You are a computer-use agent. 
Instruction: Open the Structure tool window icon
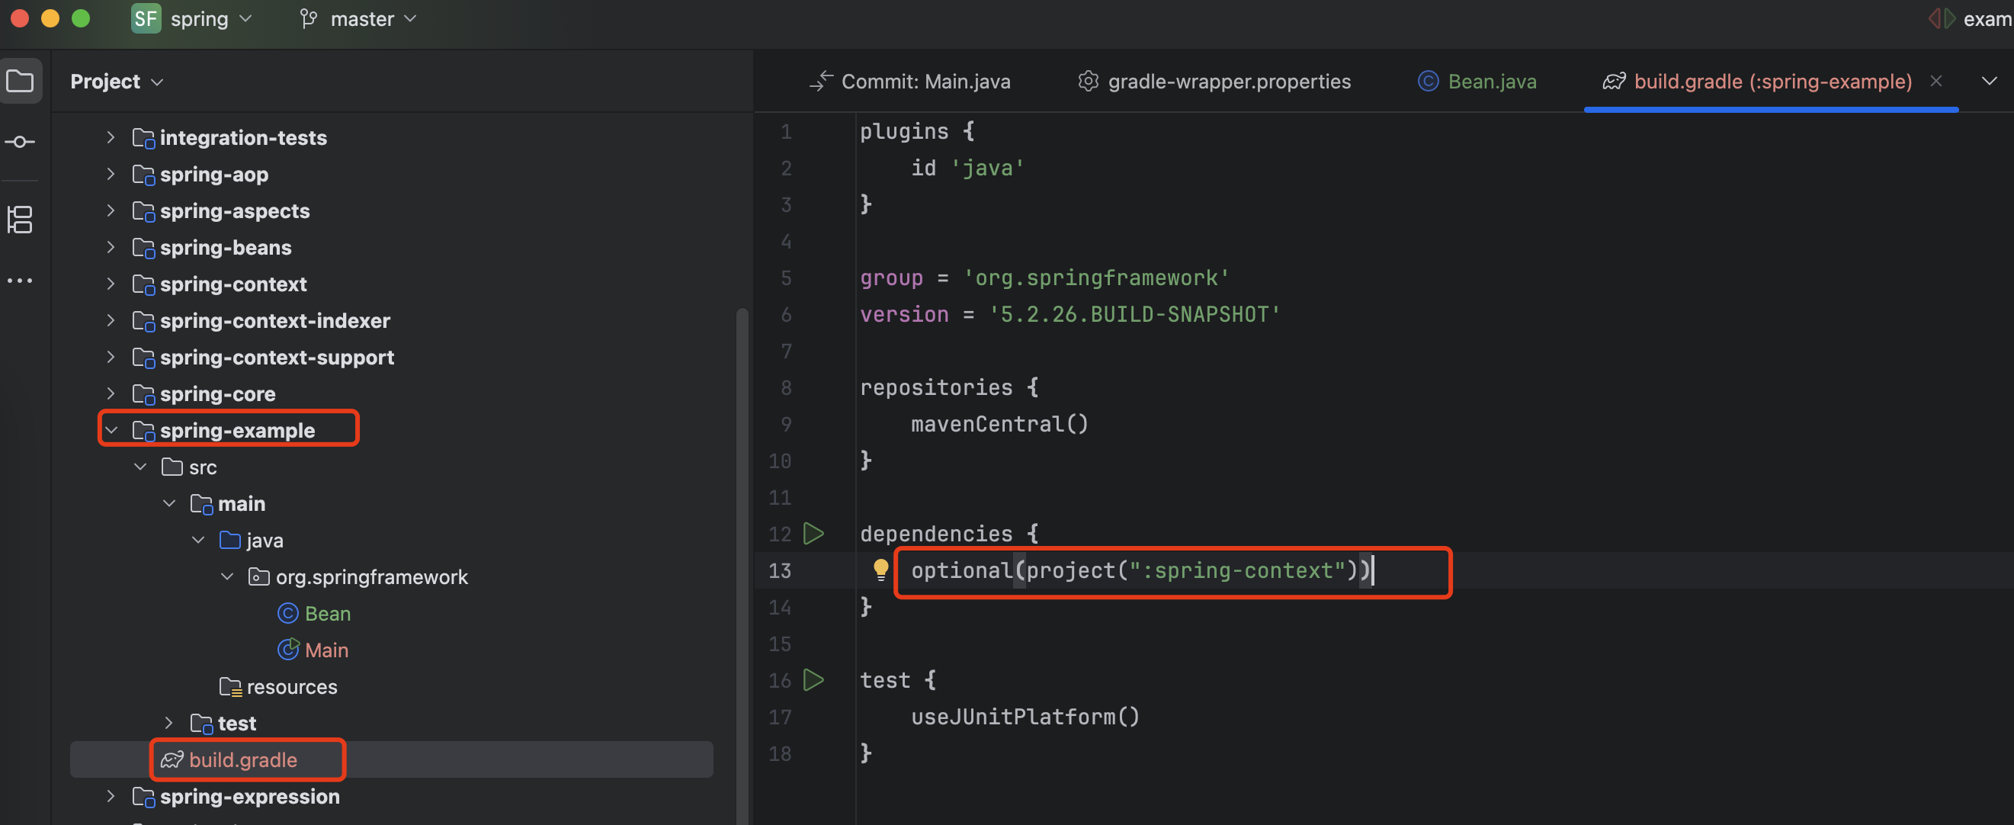21,220
